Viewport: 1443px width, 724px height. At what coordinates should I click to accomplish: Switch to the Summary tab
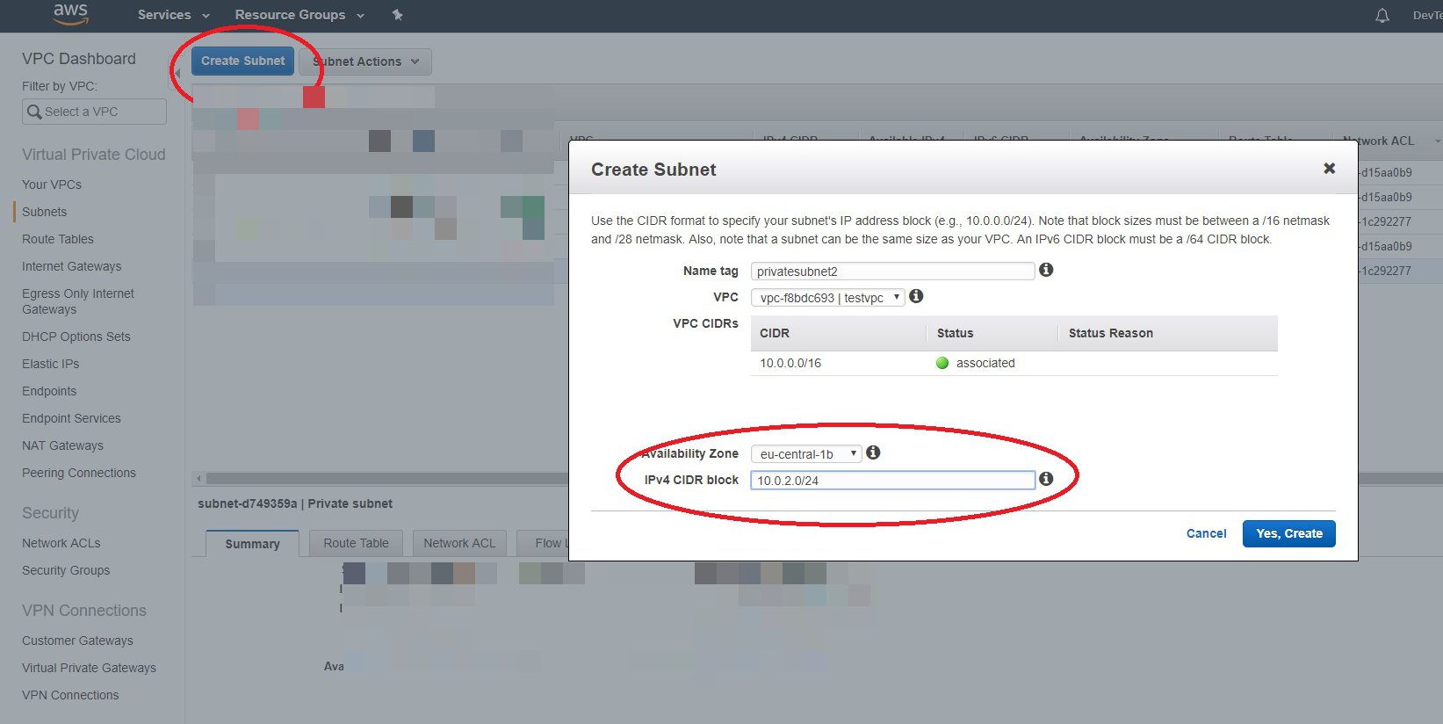[x=252, y=544]
